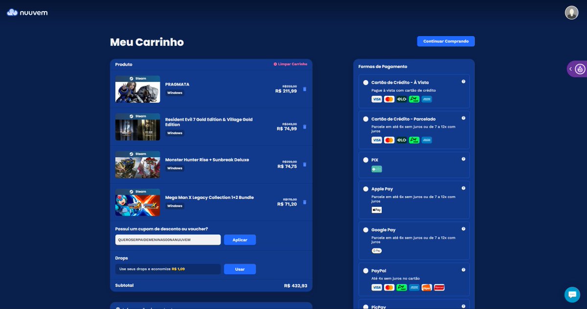Click price R$ 74,75
Image resolution: width=587 pixels, height=309 pixels.
click(287, 166)
